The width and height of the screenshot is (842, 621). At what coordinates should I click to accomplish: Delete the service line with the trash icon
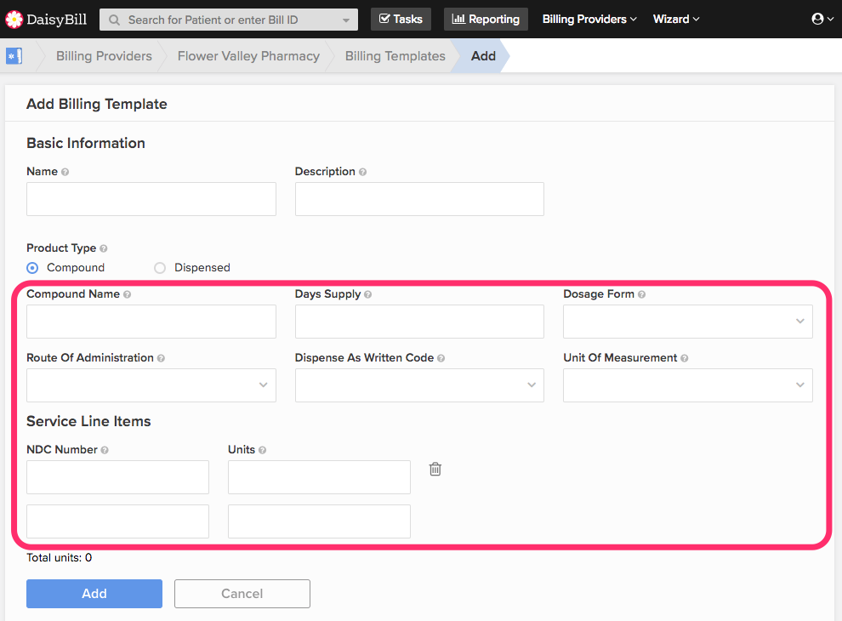coord(435,469)
